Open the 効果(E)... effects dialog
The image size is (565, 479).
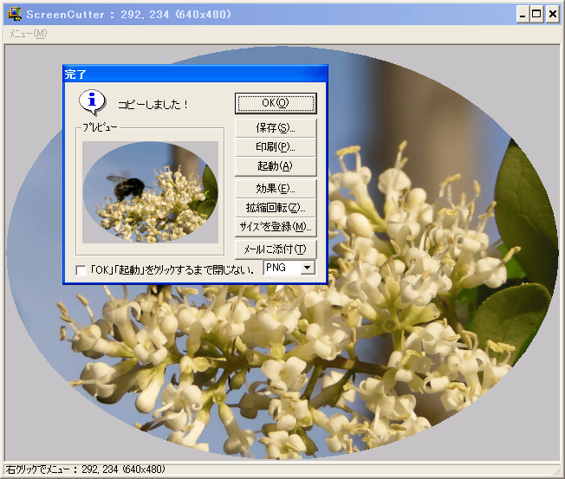276,188
